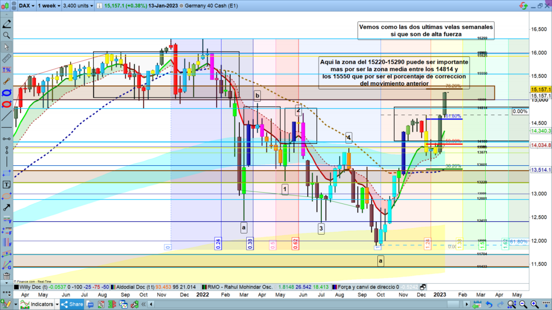552x310 pixels.
Task: Toggle the RMO Rahul Mohindar Osc. indicator
Action: point(240,287)
